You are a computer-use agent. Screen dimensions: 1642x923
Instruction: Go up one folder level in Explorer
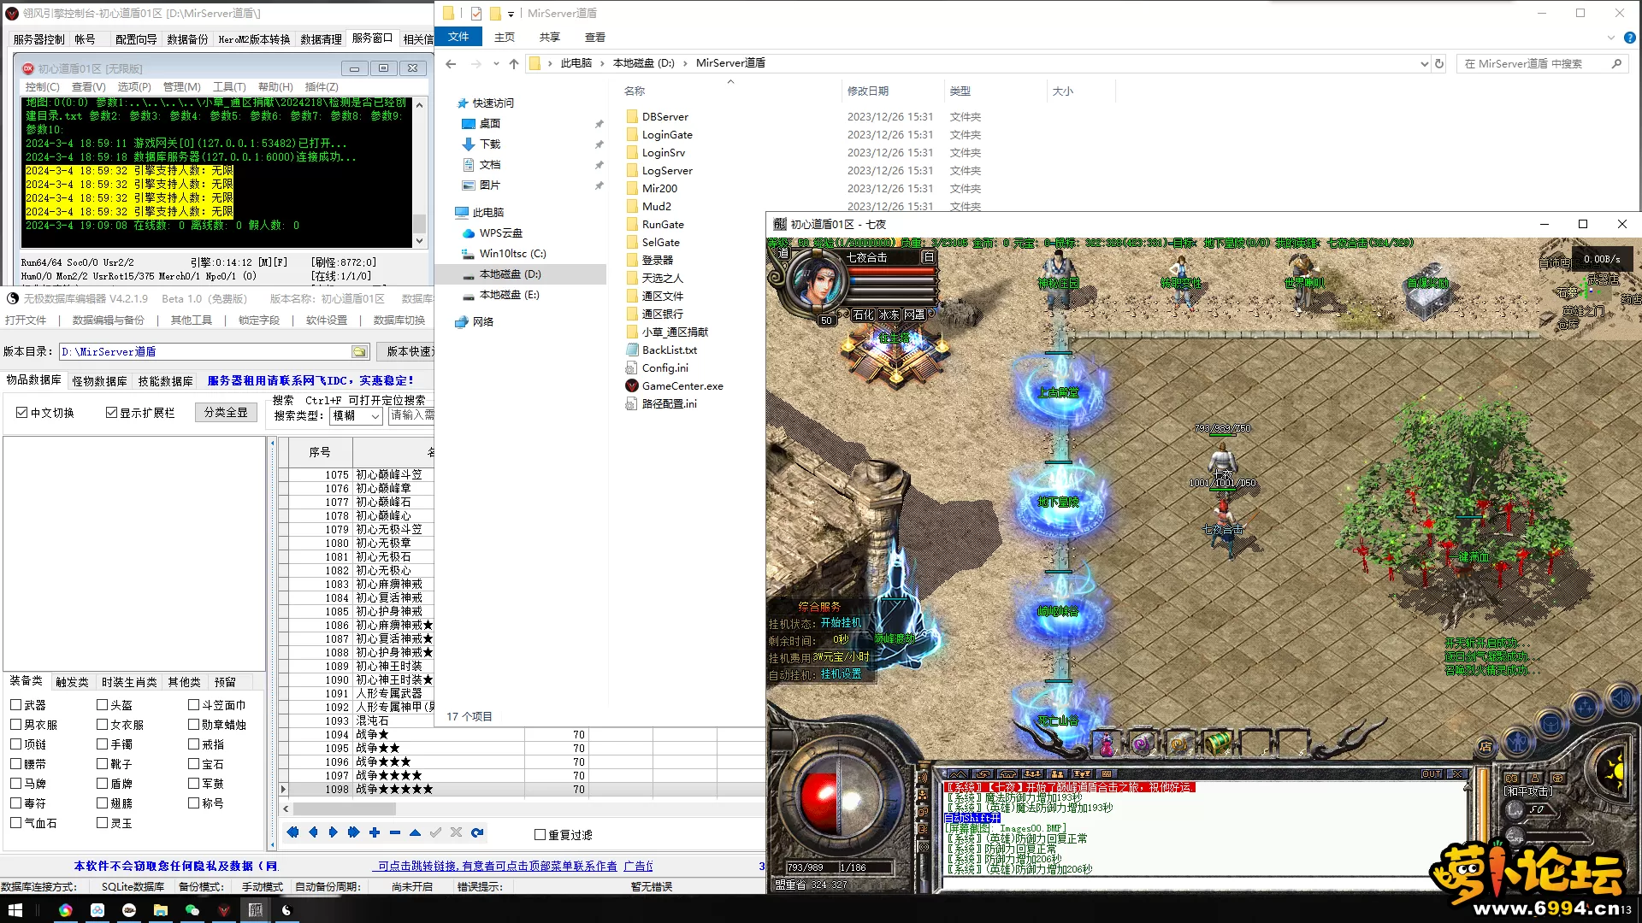click(513, 64)
